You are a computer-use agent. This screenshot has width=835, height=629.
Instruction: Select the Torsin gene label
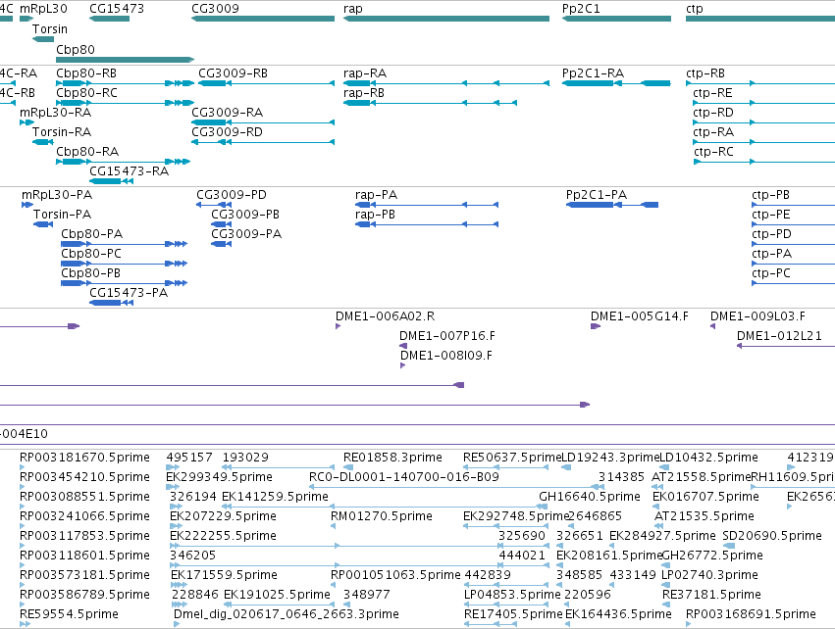50,28
